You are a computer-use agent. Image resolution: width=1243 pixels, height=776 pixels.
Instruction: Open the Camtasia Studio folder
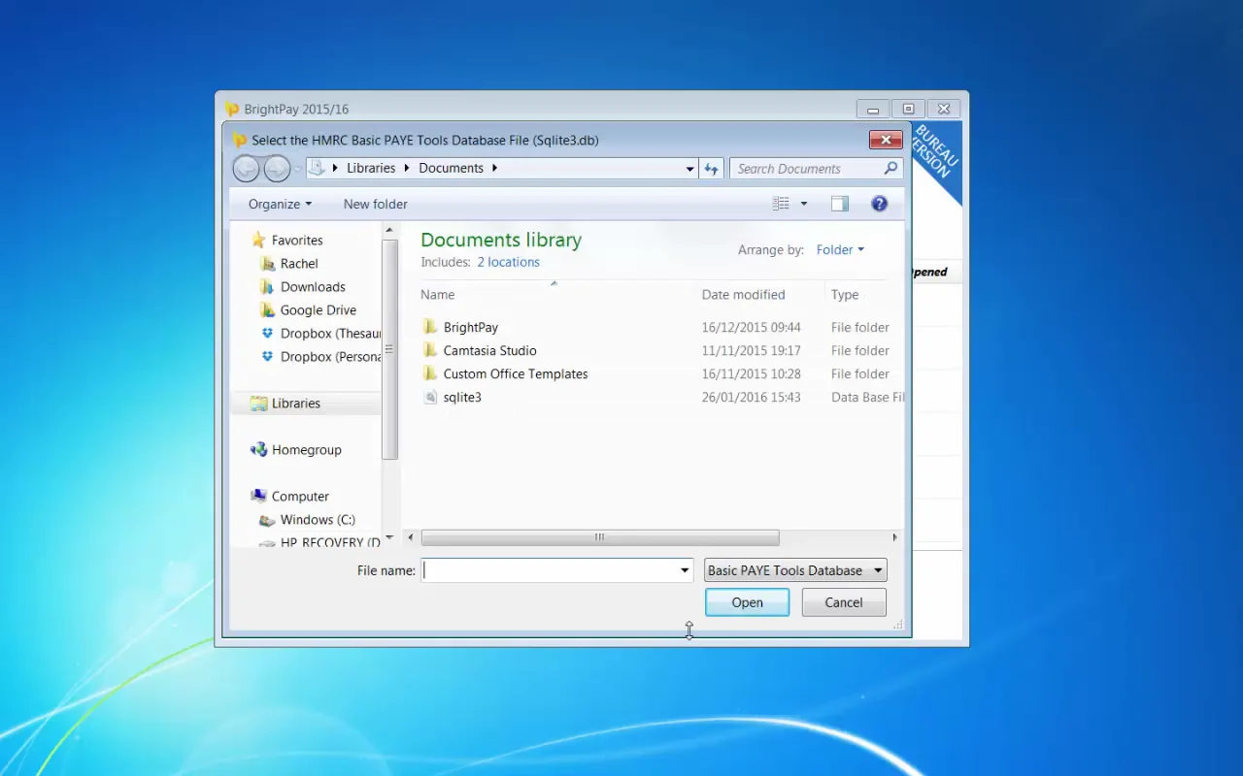[x=489, y=351]
